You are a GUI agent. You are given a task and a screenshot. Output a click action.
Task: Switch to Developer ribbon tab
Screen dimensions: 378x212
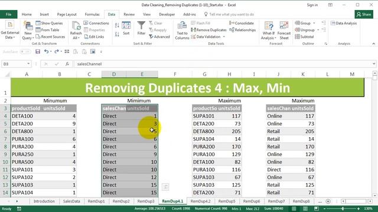tap(167, 14)
